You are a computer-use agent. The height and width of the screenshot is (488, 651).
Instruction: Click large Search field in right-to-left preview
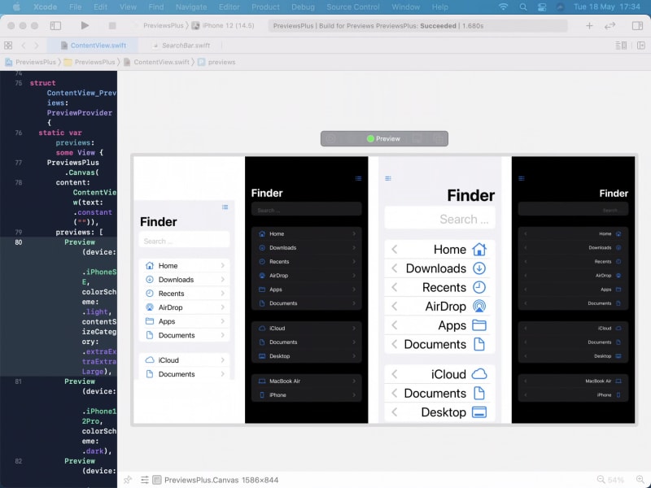[439, 219]
